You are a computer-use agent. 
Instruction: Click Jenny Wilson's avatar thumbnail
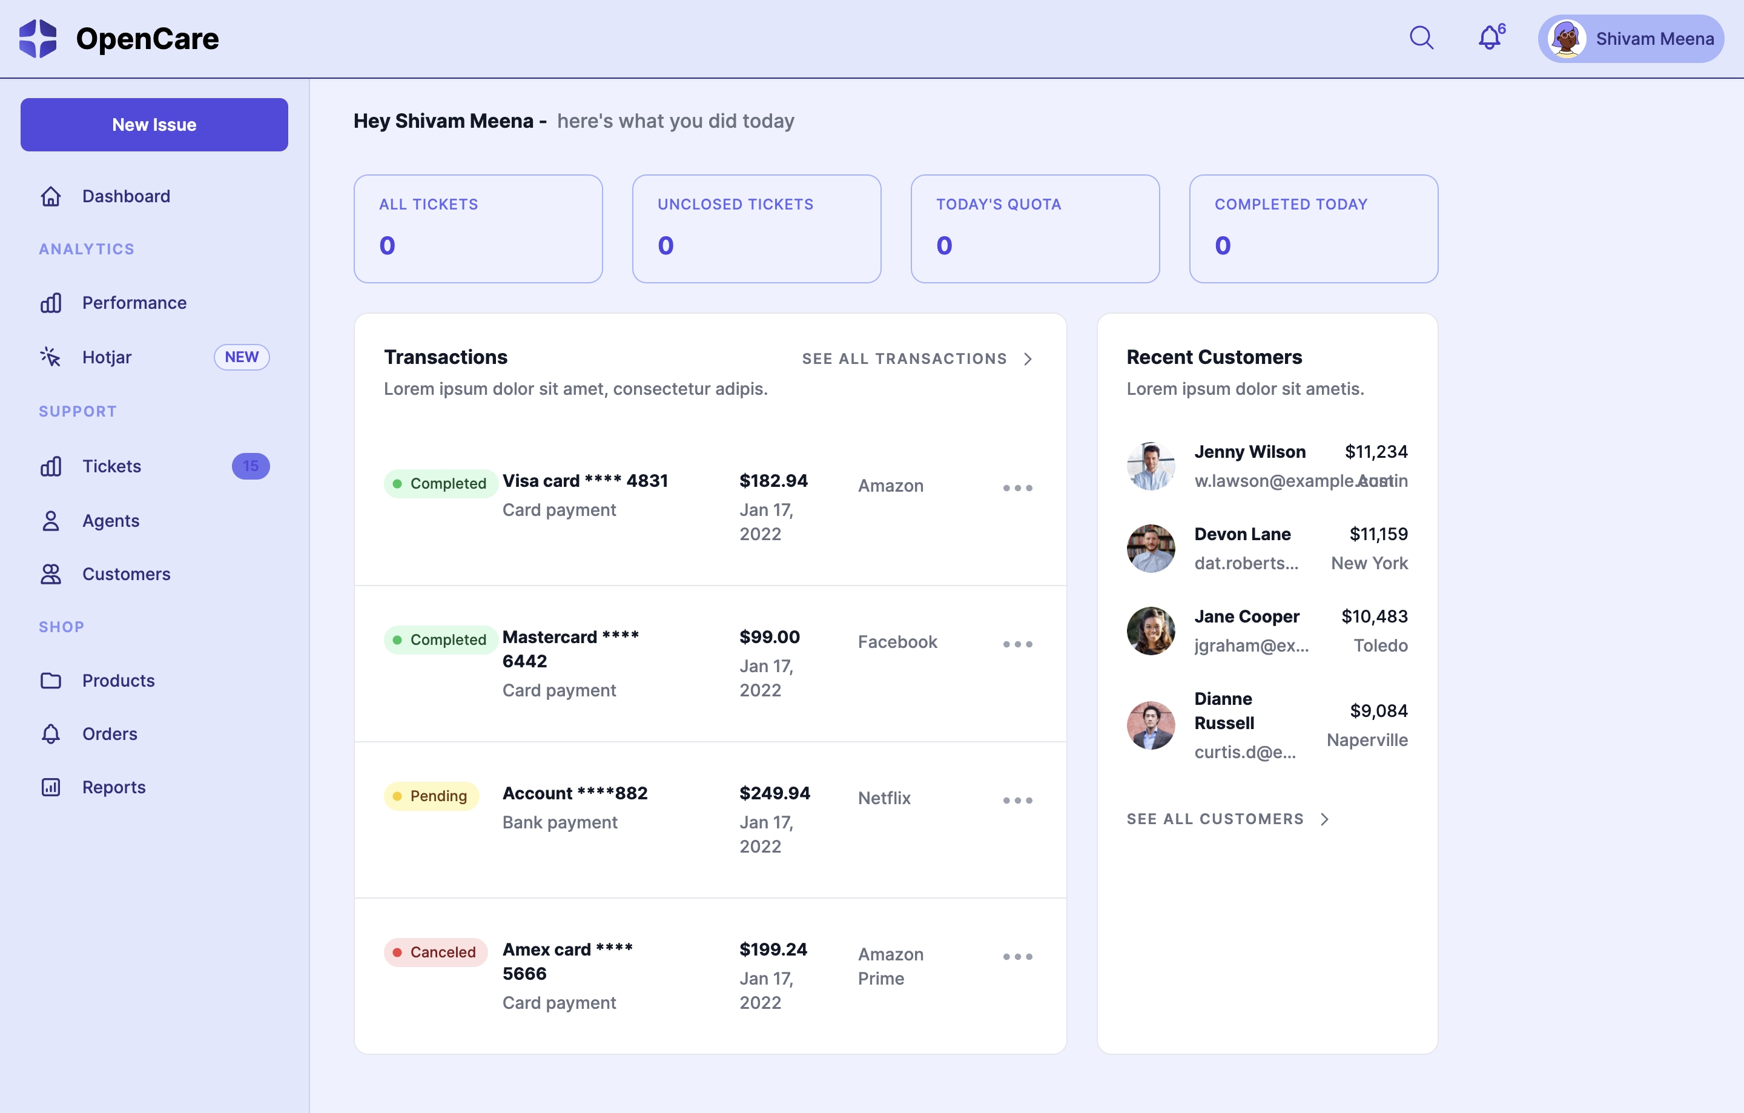pyautogui.click(x=1150, y=466)
